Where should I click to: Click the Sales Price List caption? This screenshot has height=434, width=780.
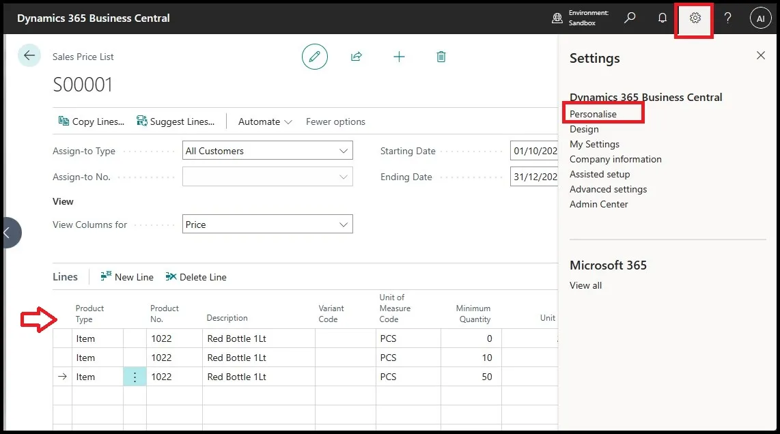pos(83,57)
